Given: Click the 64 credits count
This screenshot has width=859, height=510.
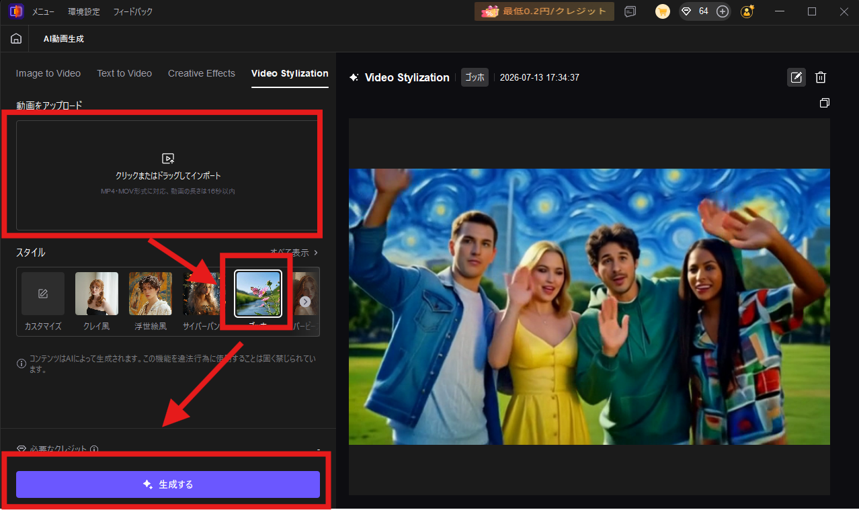Looking at the screenshot, I should click(704, 11).
